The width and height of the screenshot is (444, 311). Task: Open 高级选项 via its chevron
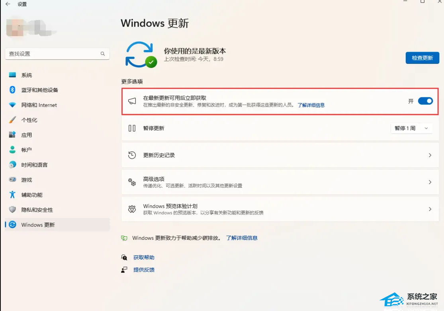point(430,182)
